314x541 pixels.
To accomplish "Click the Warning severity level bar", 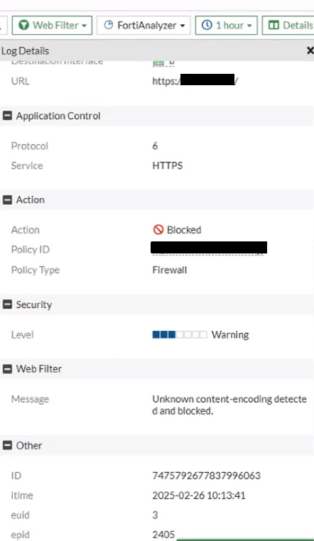I will [180, 334].
